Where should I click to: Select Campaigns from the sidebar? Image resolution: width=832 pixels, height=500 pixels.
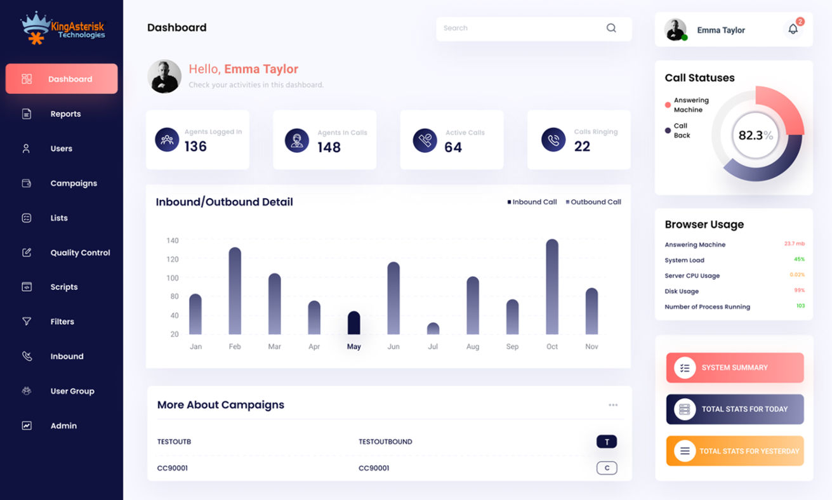(x=74, y=183)
